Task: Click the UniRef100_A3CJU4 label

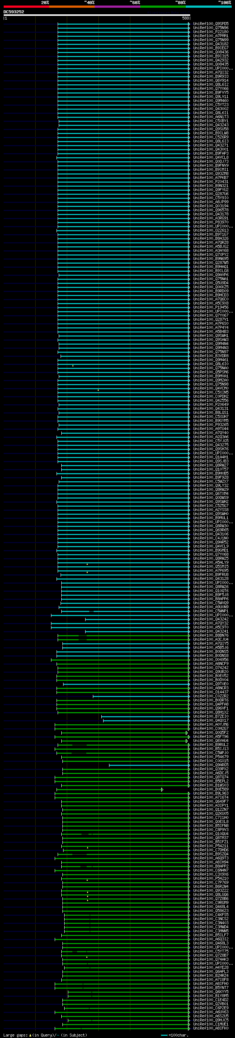Action: 211,640
